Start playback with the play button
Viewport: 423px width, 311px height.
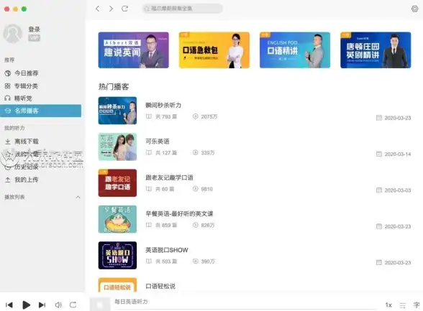(26, 305)
